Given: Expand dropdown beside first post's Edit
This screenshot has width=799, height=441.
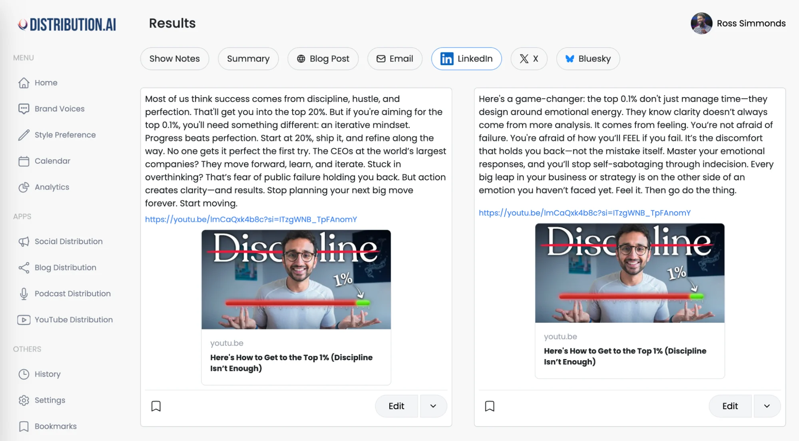Looking at the screenshot, I should point(433,406).
